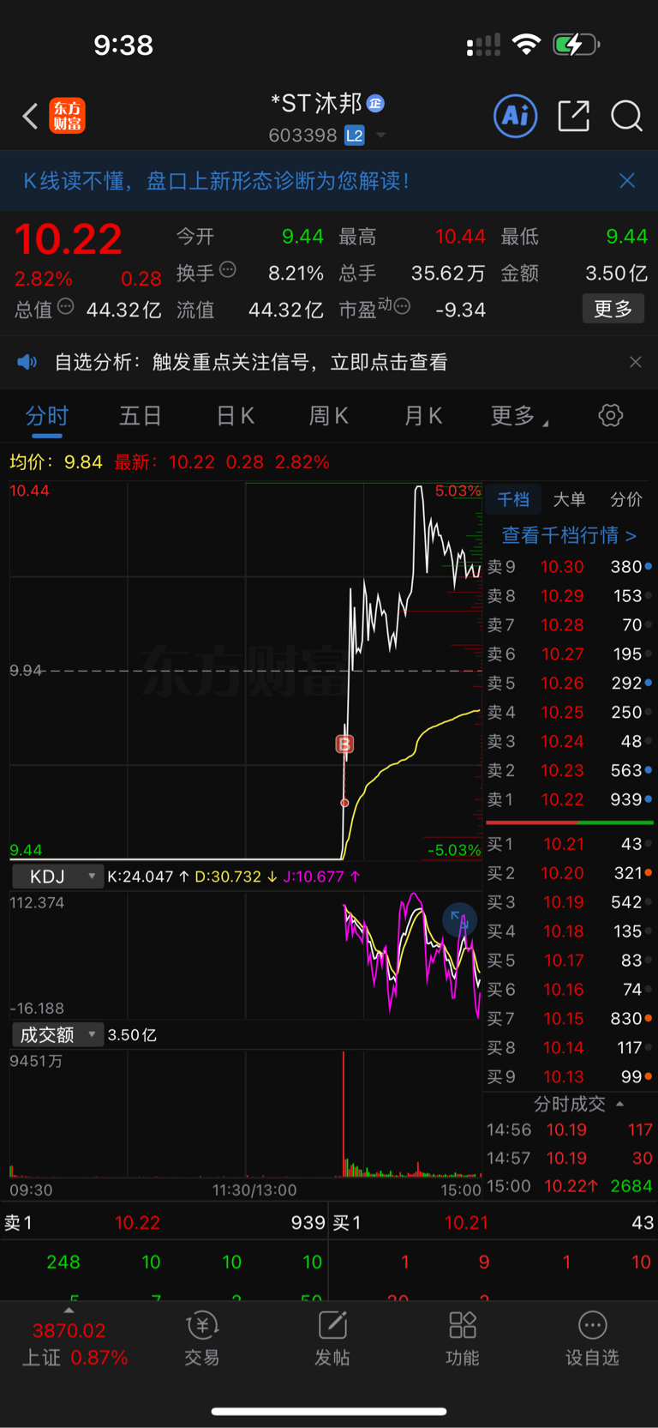Tap the 卖5 row at 10.26

click(570, 684)
